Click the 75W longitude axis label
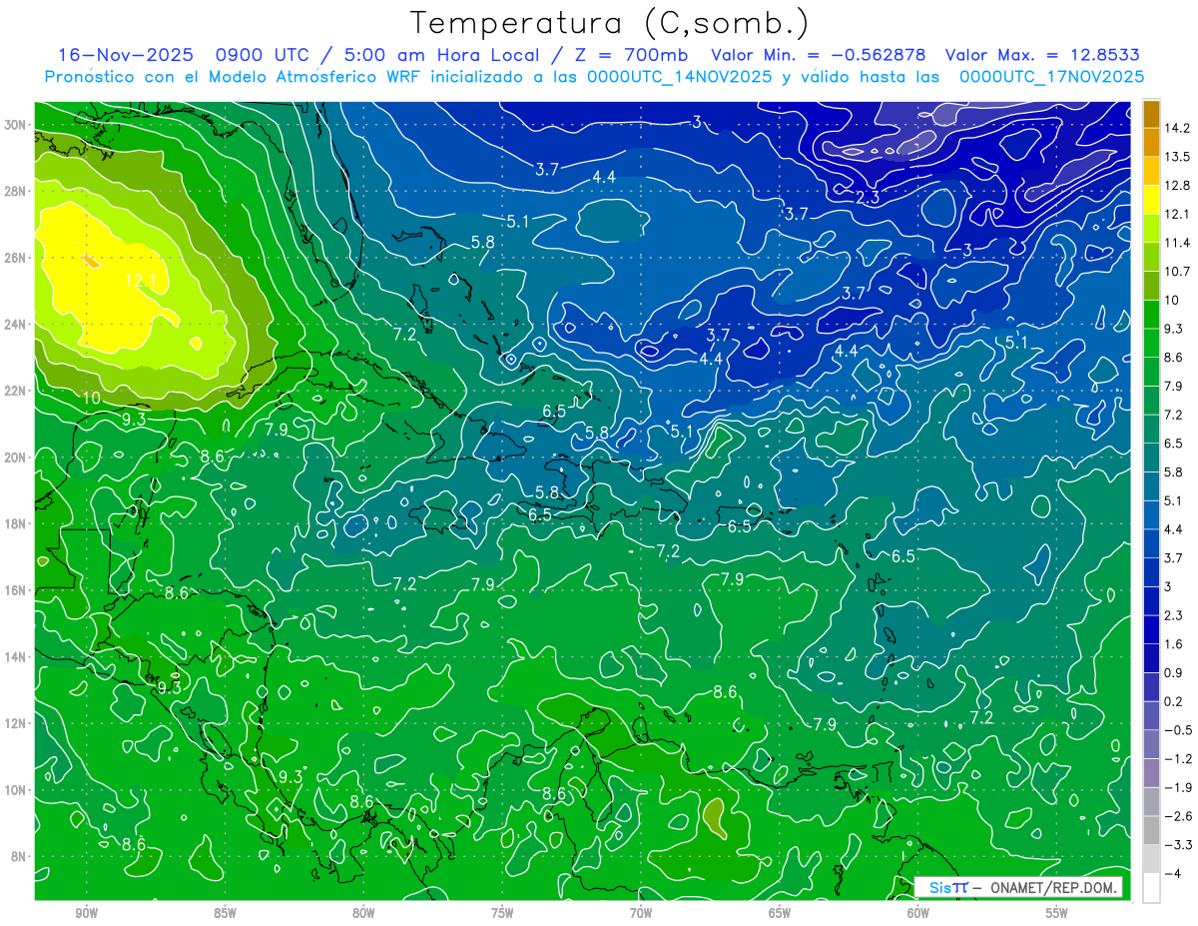1198x926 pixels. [502, 914]
